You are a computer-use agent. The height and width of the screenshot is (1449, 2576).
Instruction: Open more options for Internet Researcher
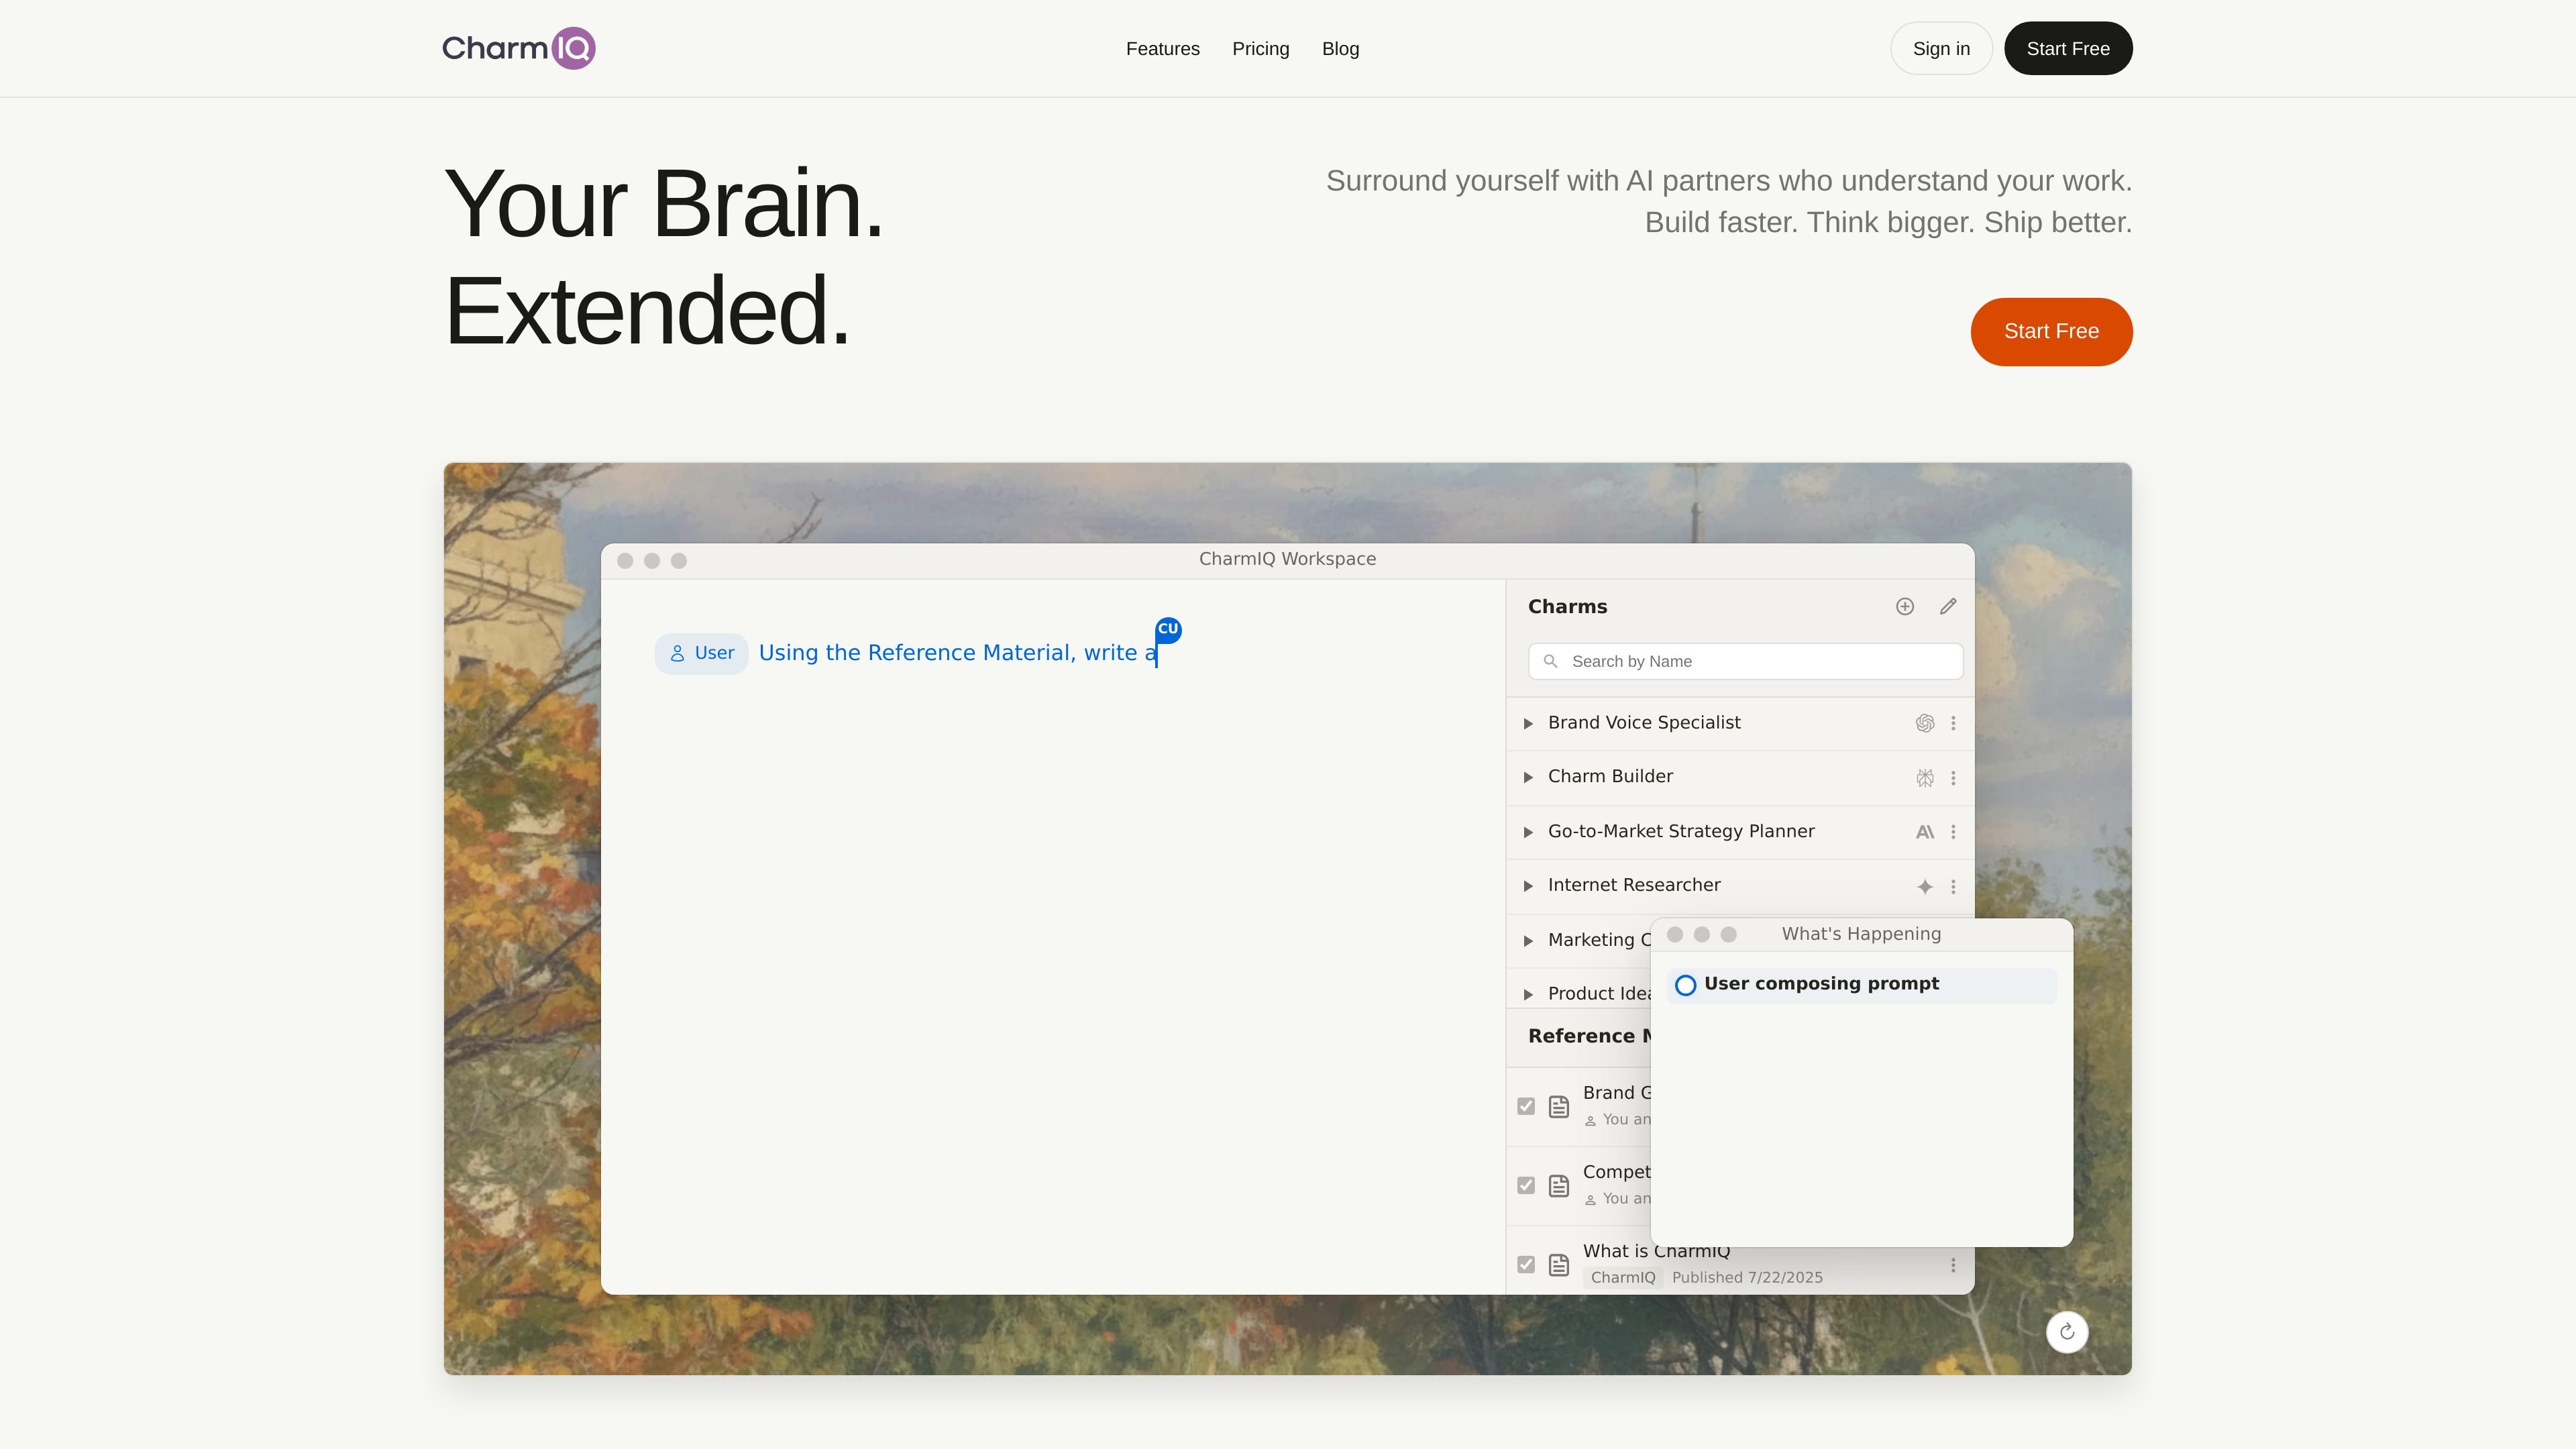[x=1953, y=887]
